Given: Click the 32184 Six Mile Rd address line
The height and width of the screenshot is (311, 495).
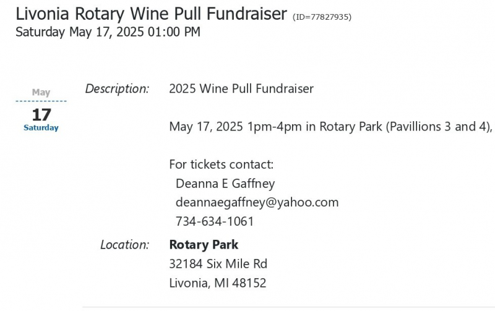Looking at the screenshot, I should pyautogui.click(x=218, y=263).
